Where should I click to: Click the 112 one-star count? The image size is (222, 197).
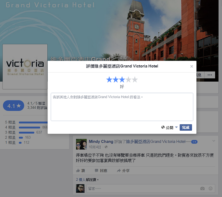27,142
